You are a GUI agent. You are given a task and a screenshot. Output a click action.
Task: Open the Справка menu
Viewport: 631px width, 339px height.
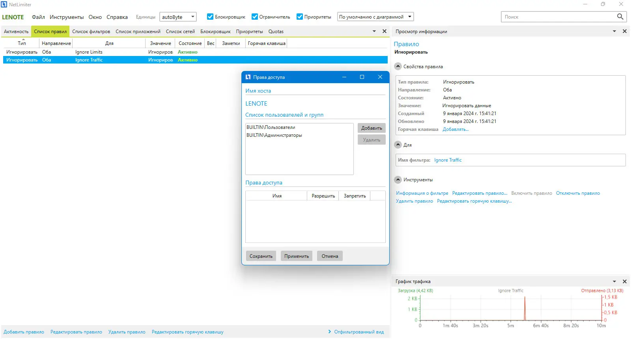click(x=117, y=17)
